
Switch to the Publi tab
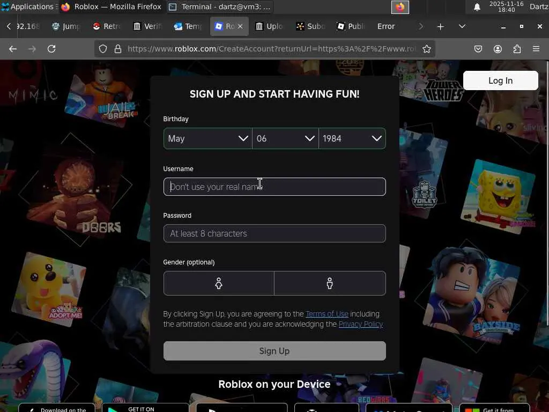[351, 26]
